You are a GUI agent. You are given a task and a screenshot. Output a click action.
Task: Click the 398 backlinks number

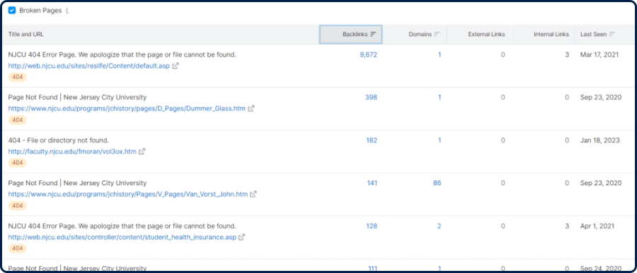tap(371, 98)
